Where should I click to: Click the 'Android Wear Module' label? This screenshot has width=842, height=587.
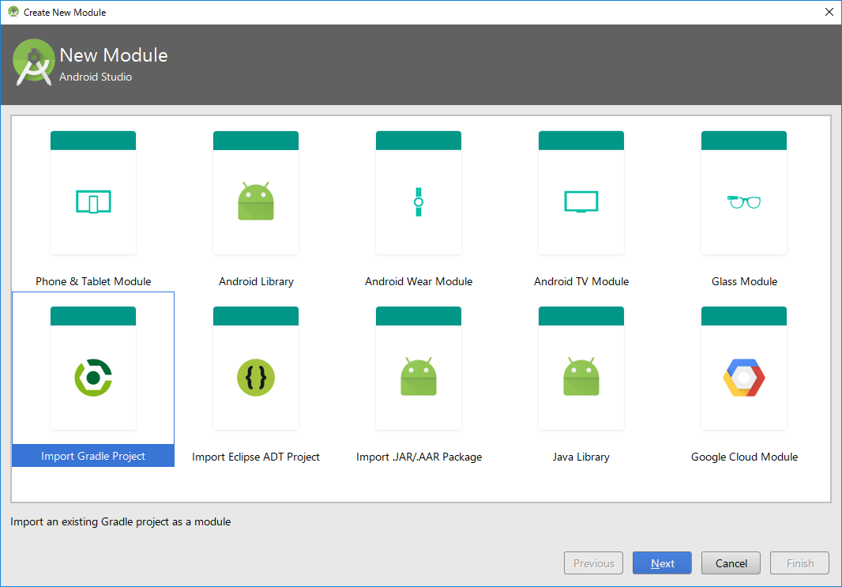click(x=419, y=281)
